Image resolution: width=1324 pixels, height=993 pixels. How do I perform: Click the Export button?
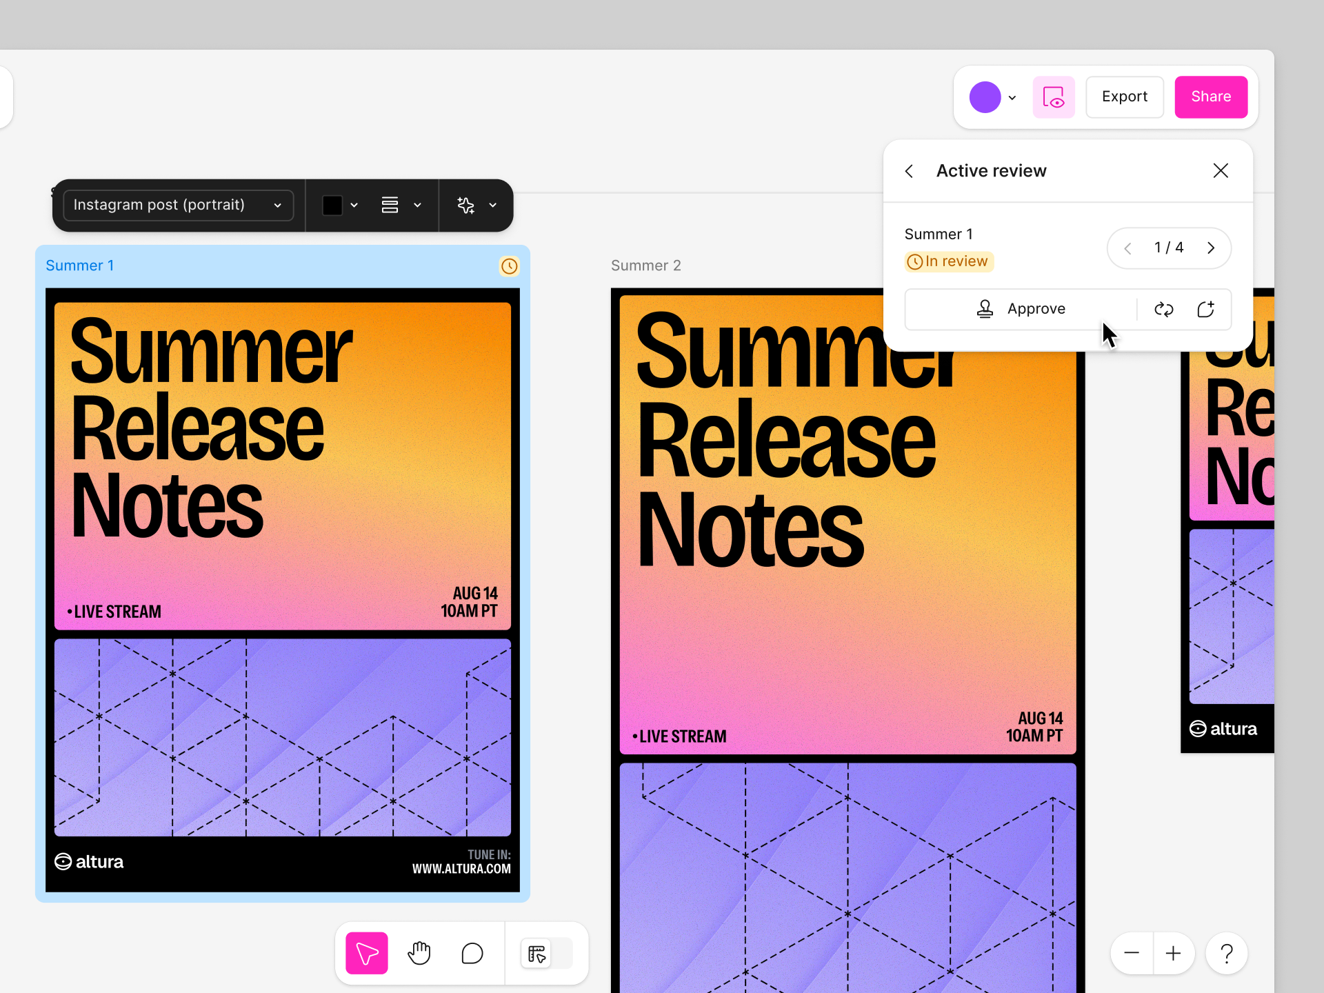point(1124,97)
